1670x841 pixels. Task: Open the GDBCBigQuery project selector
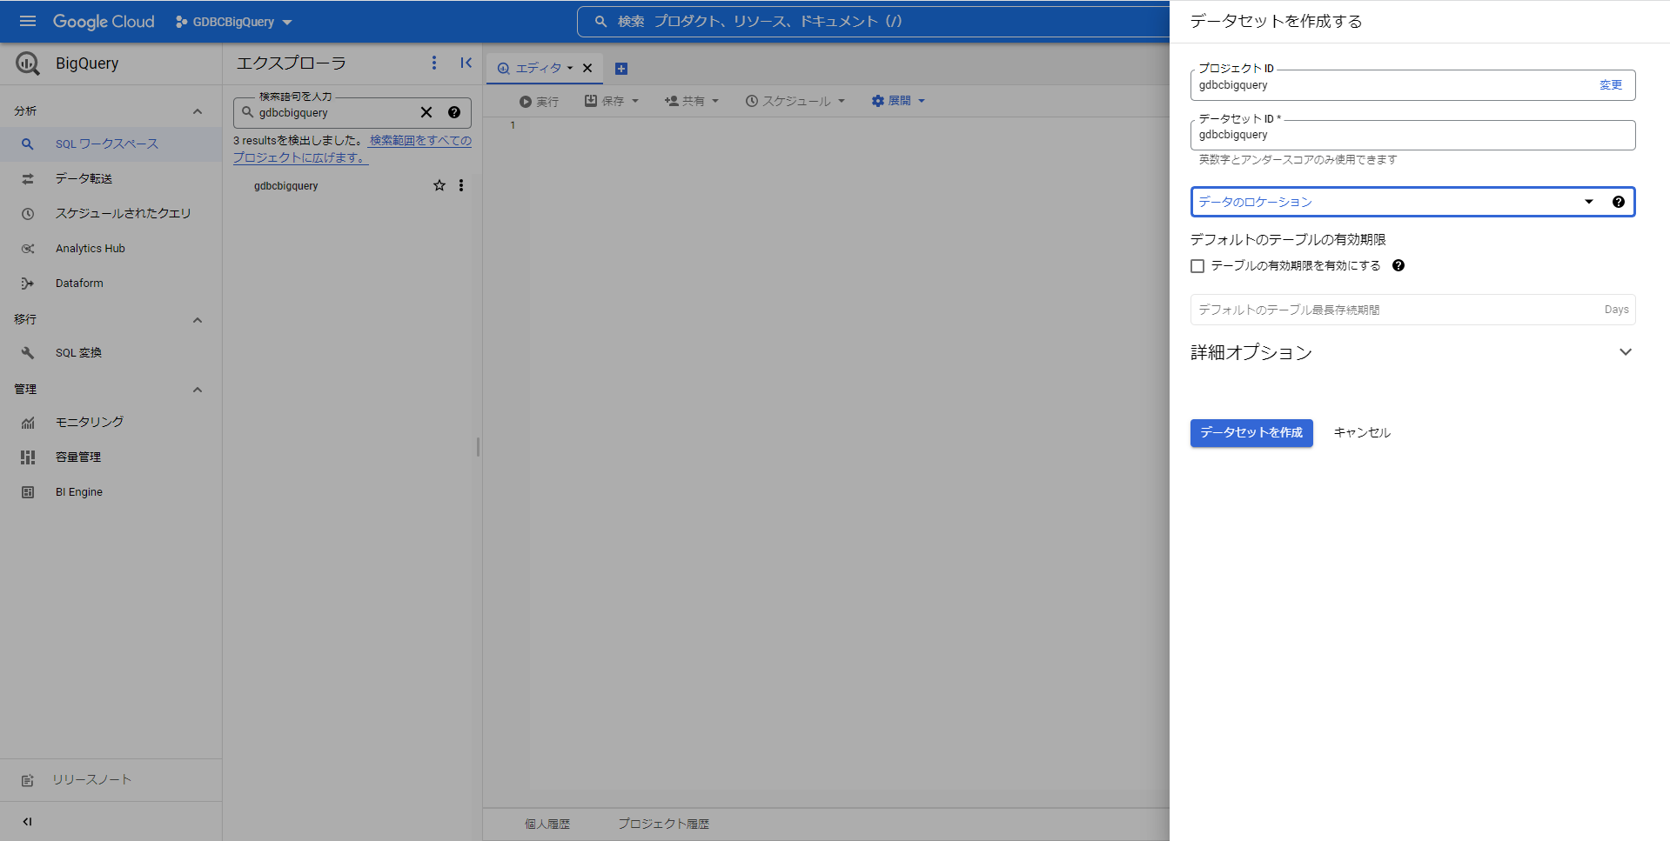pyautogui.click(x=233, y=22)
